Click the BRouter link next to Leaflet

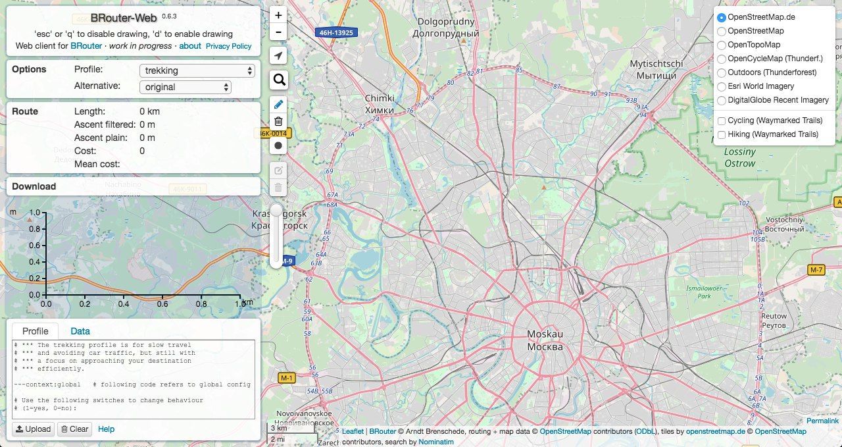[x=383, y=432]
